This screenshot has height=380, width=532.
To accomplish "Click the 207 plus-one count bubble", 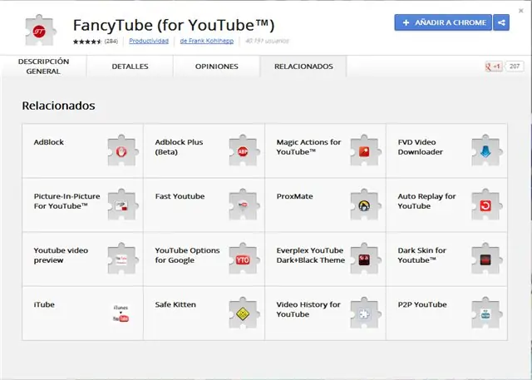I will (x=515, y=67).
